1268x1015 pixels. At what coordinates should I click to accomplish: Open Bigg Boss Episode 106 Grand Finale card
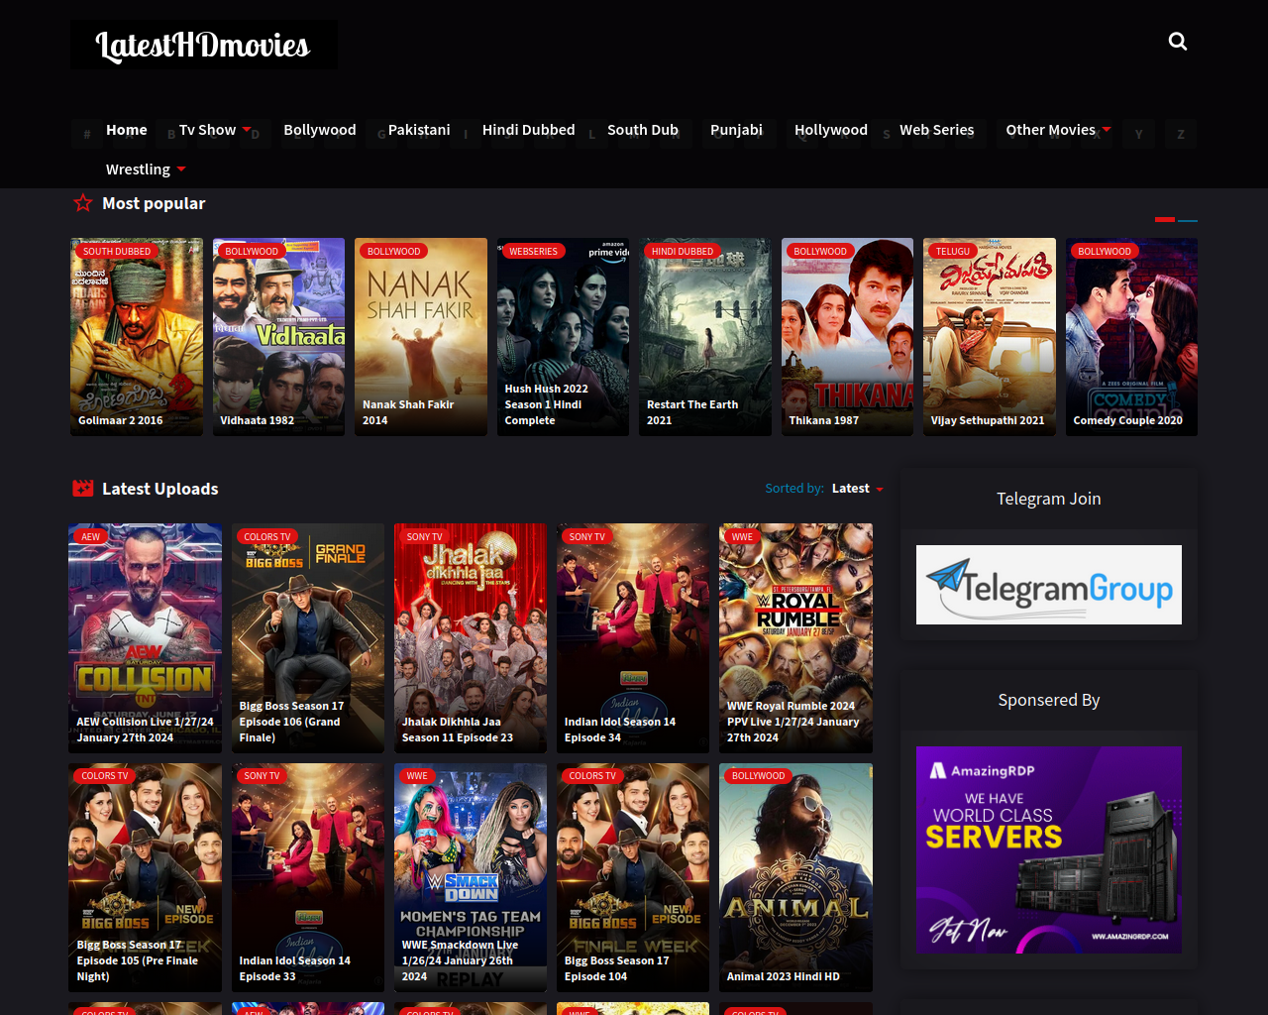tap(308, 638)
